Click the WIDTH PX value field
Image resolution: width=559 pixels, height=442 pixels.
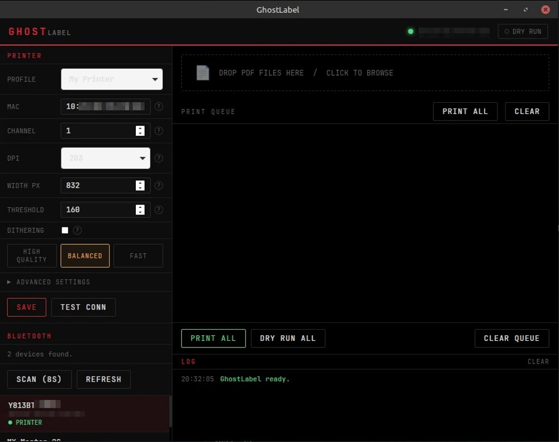pos(106,186)
